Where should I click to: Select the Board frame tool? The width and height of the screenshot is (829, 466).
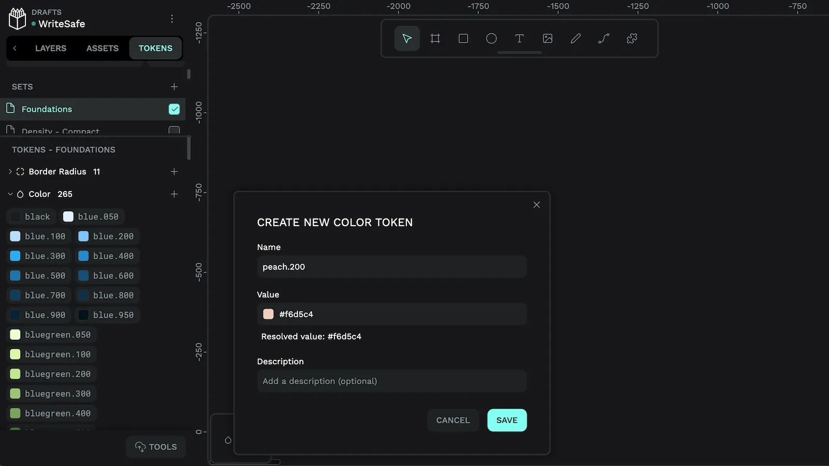click(435, 38)
